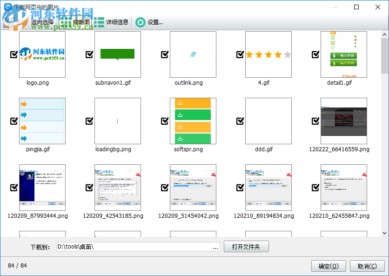Select the 120210_62455847.png thumbnail

344,188
